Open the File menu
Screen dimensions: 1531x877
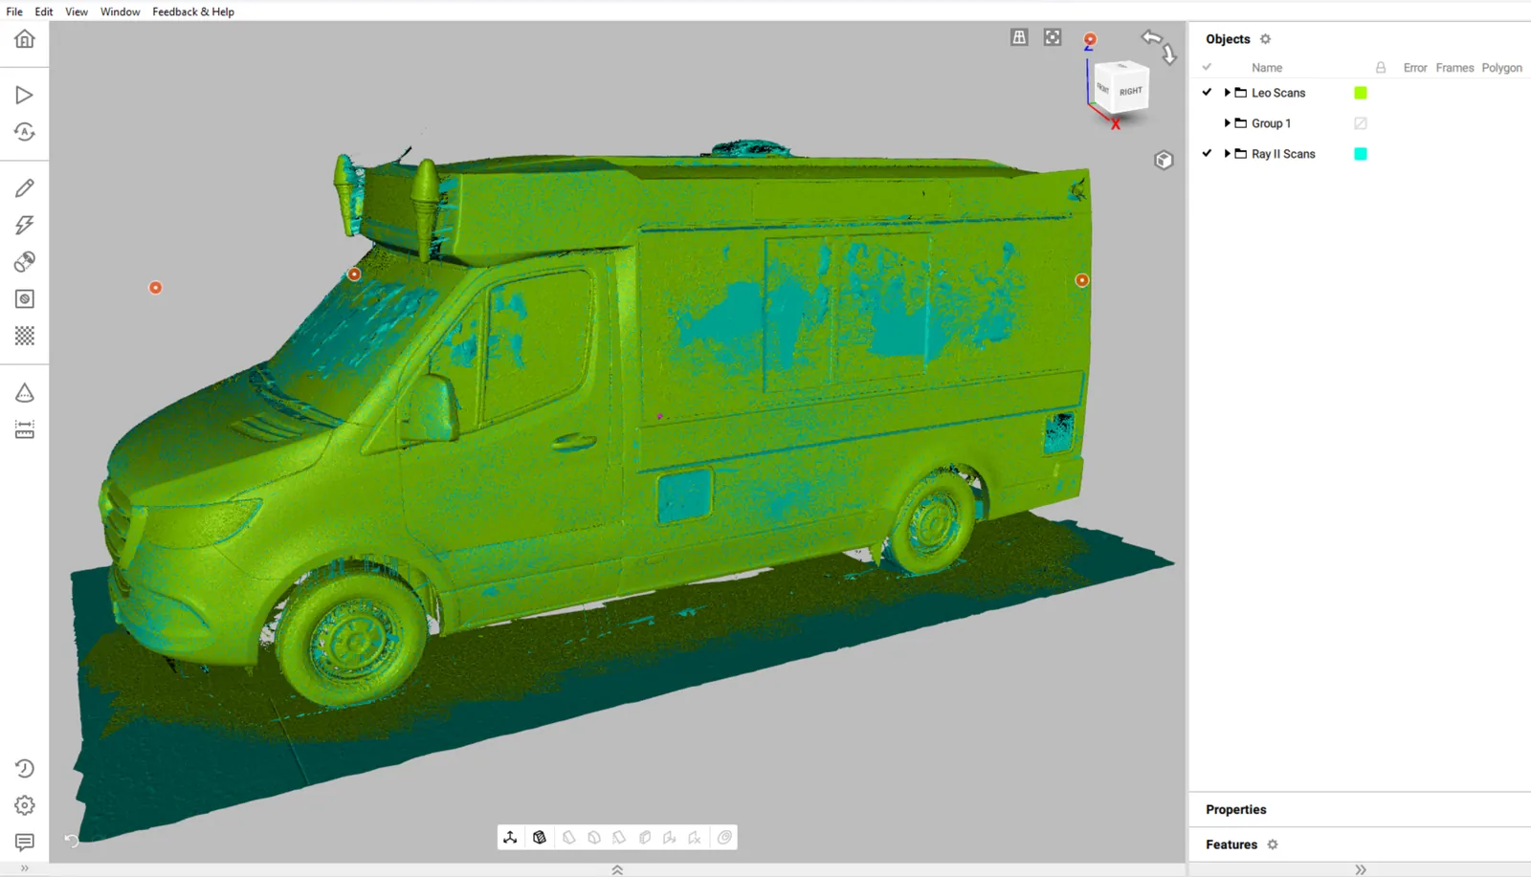click(x=14, y=11)
